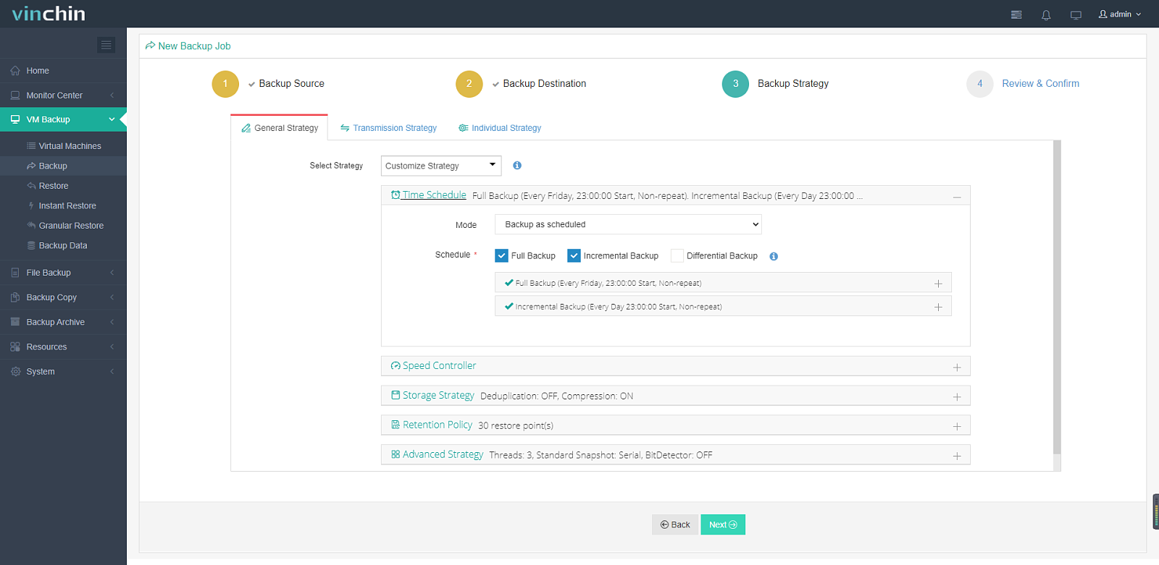This screenshot has width=1159, height=565.
Task: Click info icon next to Customize Strategy
Action: point(517,166)
